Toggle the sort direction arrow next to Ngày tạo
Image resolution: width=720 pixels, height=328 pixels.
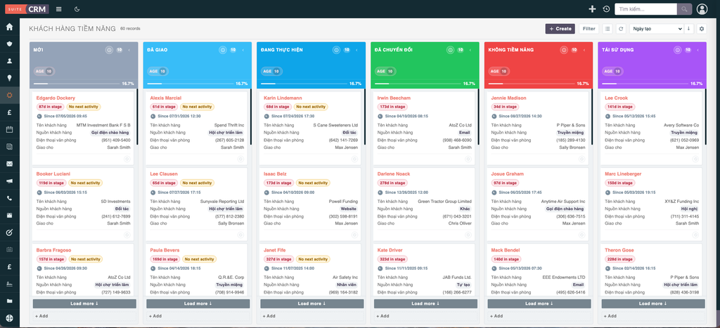click(688, 28)
